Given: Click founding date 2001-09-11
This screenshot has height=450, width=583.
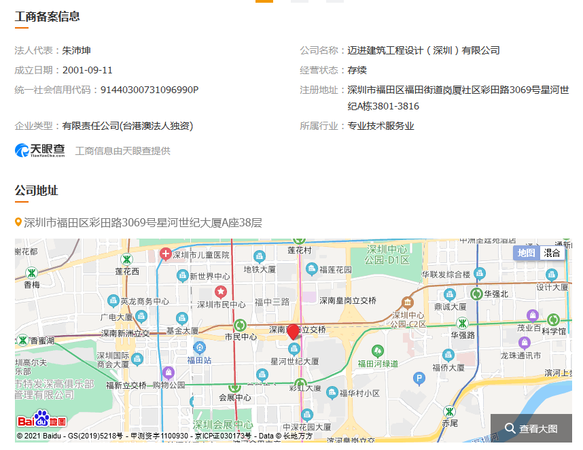Looking at the screenshot, I should click(x=88, y=70).
